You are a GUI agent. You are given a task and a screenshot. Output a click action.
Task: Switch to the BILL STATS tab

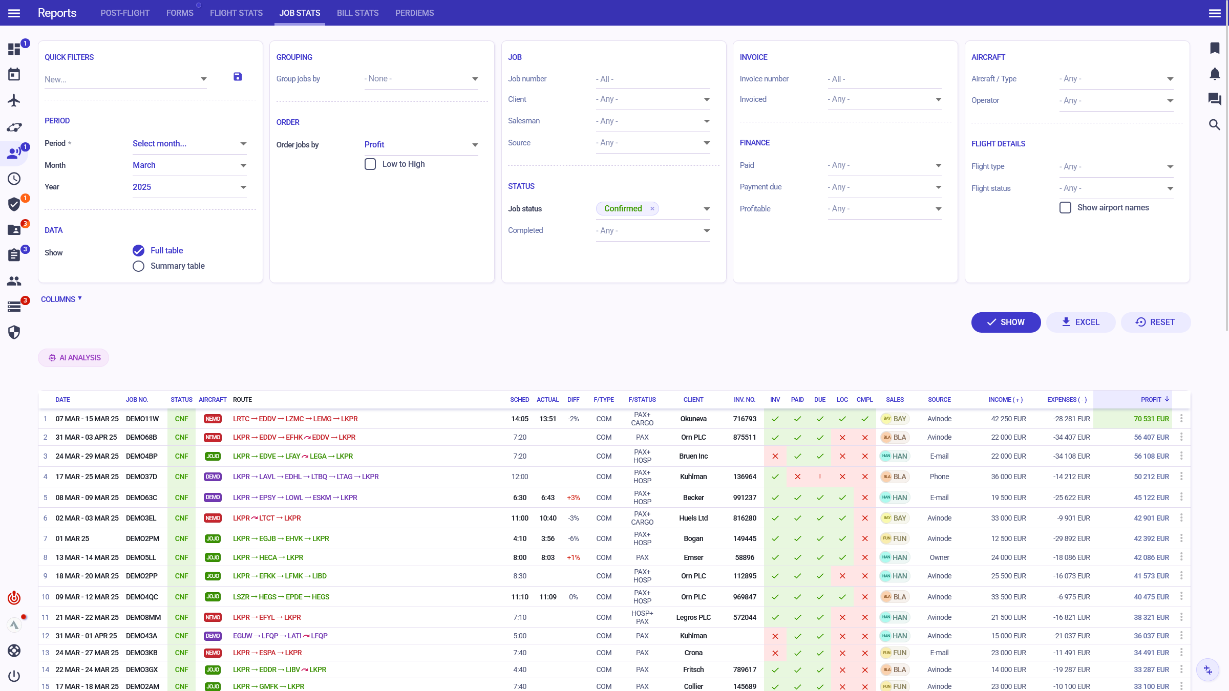pos(357,13)
